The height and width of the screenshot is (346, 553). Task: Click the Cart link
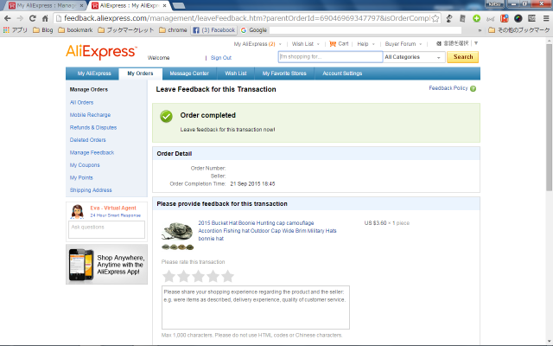tap(343, 44)
